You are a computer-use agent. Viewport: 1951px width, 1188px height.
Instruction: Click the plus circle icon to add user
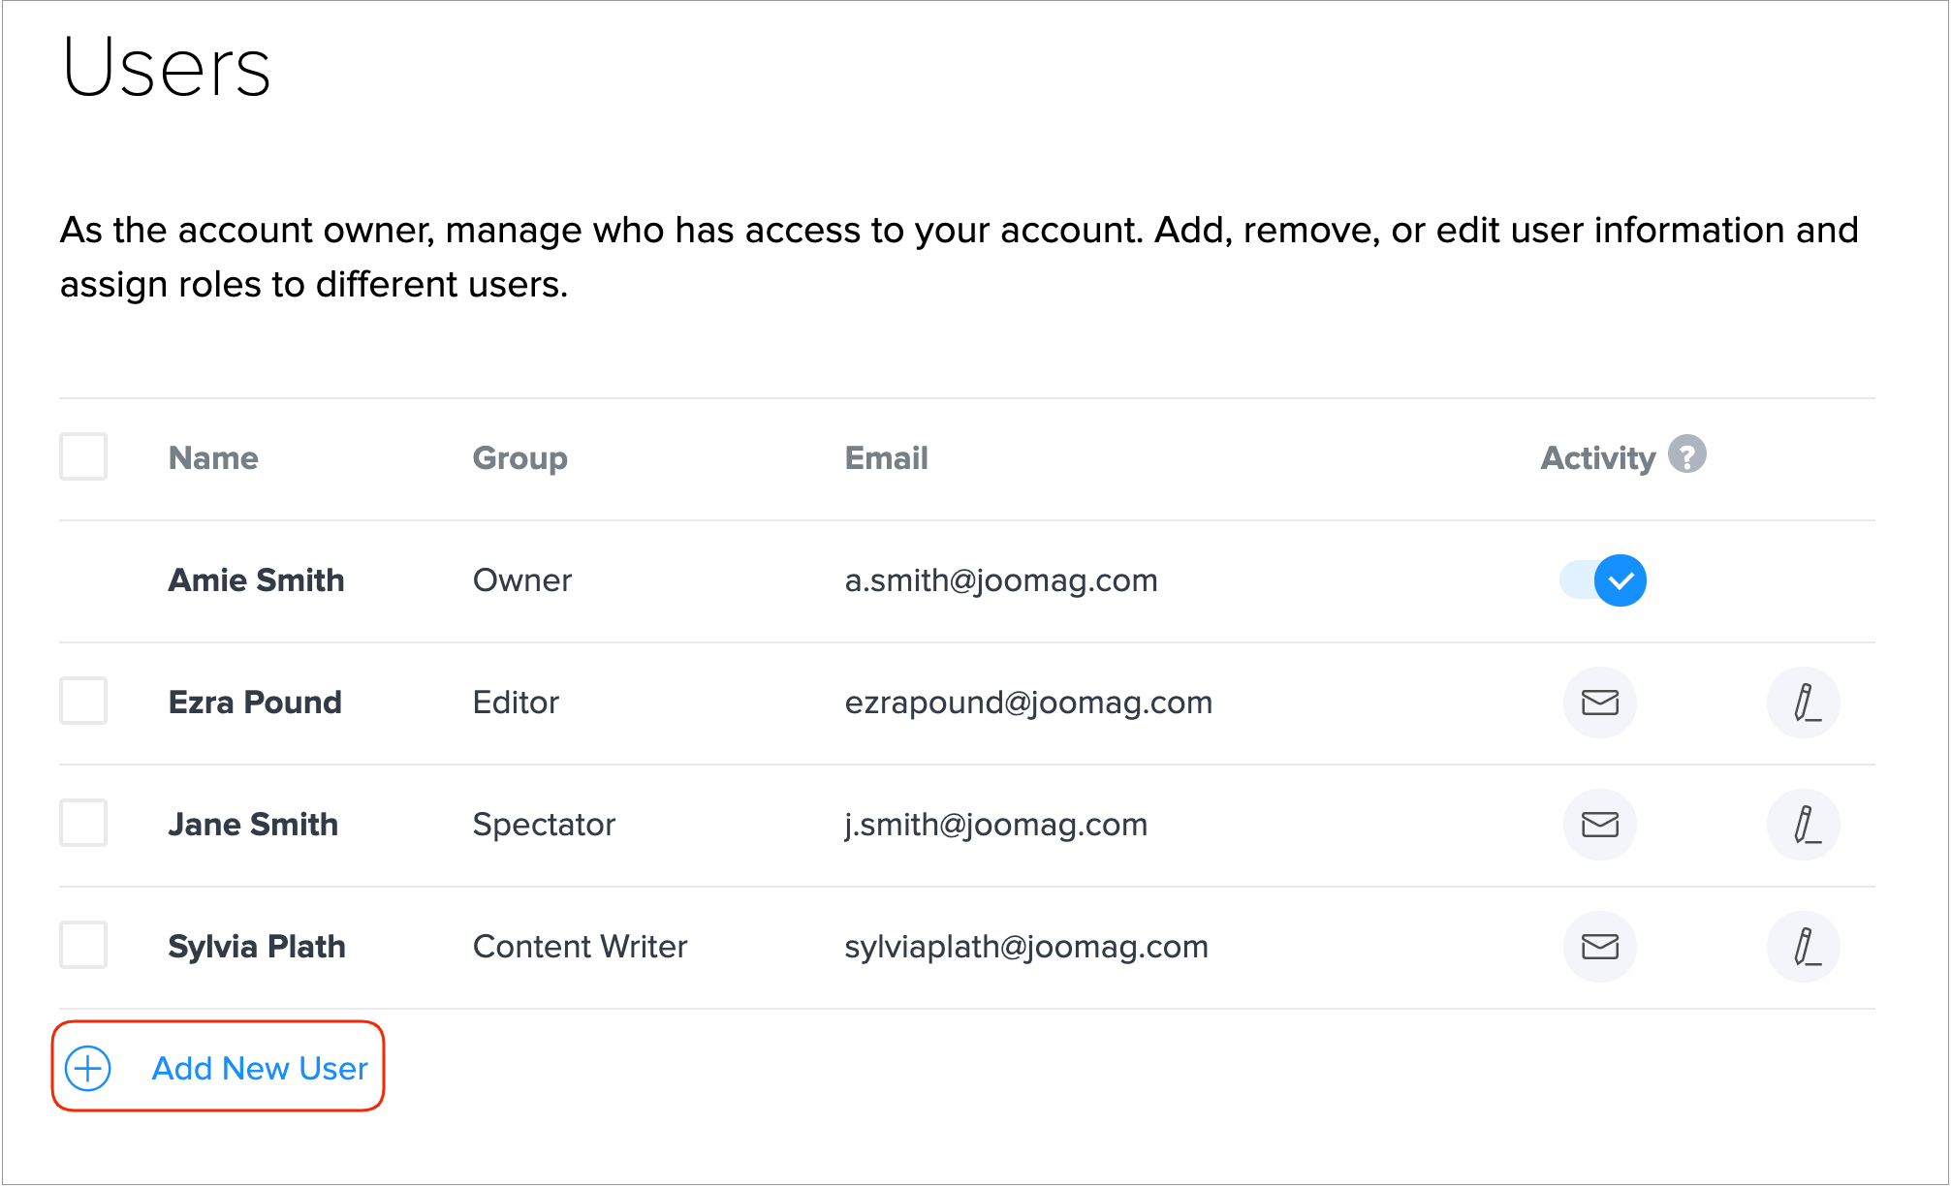[88, 1068]
